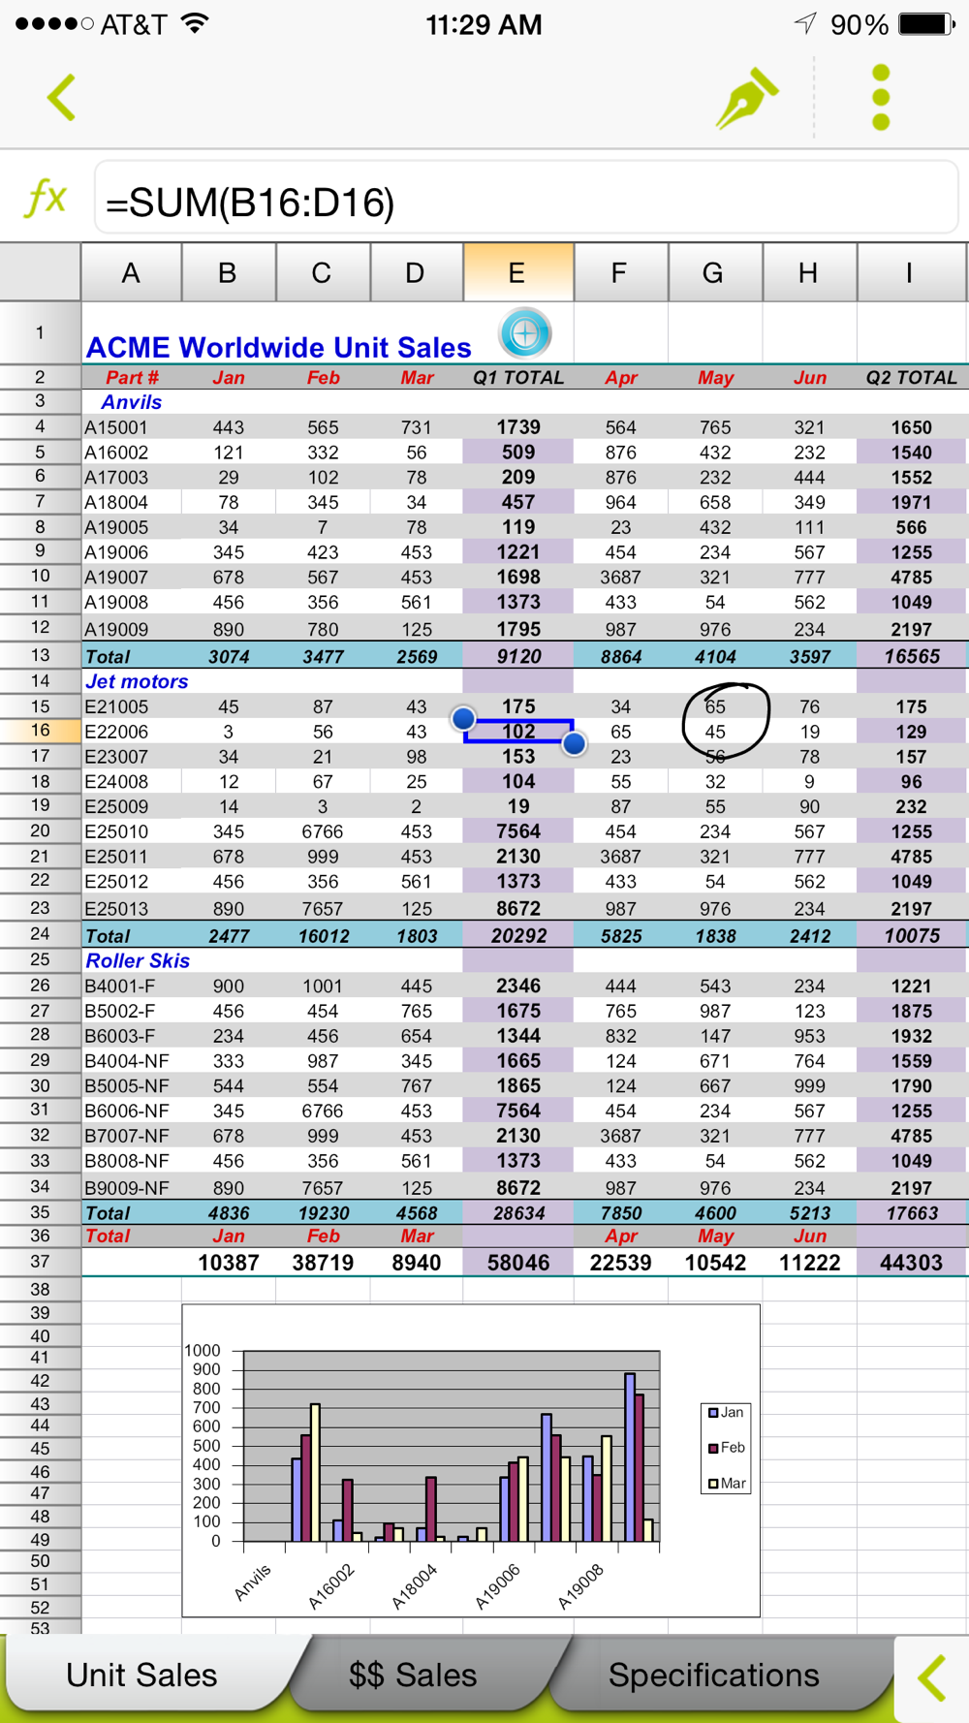Select the Jet motors heading cell
The width and height of the screenshot is (969, 1723).
click(x=137, y=681)
